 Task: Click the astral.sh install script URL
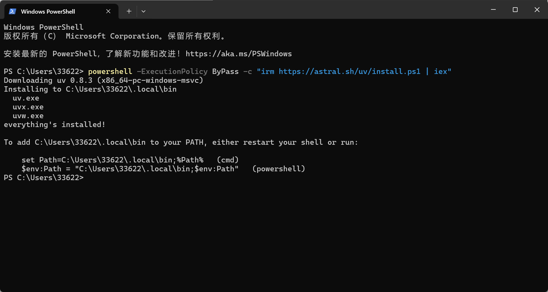point(348,71)
